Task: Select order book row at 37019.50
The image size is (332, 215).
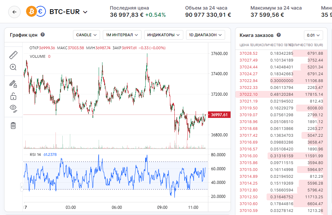Action: (x=281, y=108)
